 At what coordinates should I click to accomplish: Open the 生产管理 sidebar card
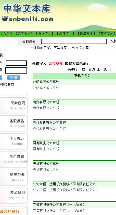pyautogui.click(x=14, y=159)
